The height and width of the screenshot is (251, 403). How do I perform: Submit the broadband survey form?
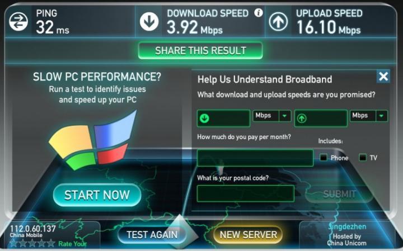pos(340,194)
